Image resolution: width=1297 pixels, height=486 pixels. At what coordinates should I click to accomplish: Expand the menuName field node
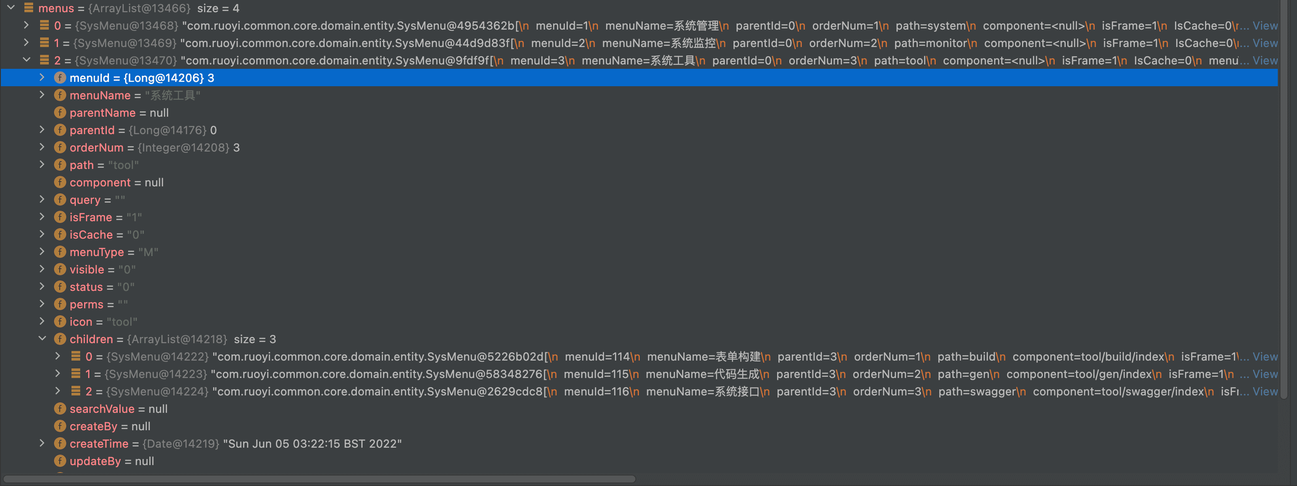click(x=42, y=94)
